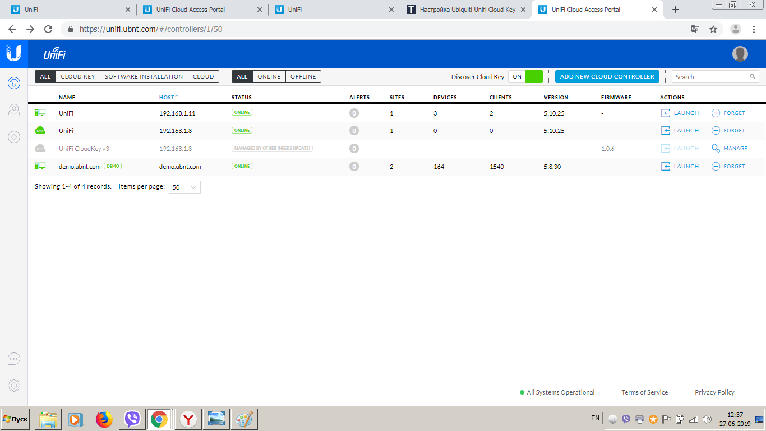Screen dimensions: 766x431
Task: Show ALL statuses filter
Action: (x=242, y=76)
